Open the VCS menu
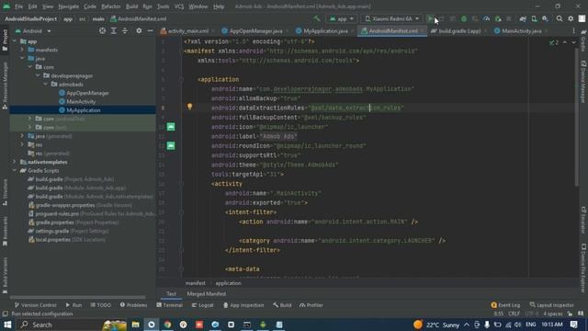588x331 pixels. coord(179,6)
